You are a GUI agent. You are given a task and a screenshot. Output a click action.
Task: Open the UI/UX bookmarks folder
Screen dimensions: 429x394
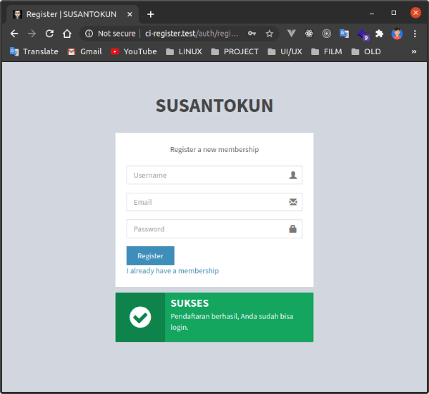(x=285, y=51)
